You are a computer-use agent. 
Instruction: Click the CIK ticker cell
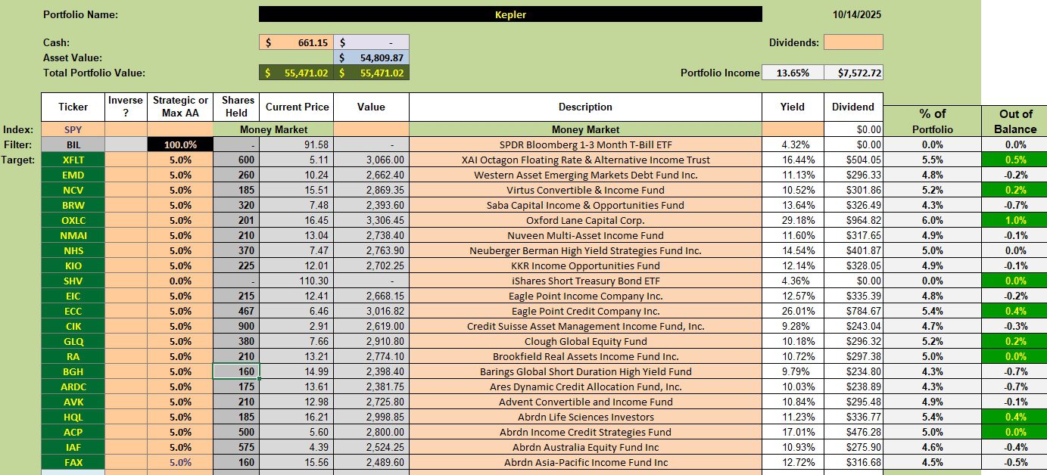pyautogui.click(x=73, y=326)
